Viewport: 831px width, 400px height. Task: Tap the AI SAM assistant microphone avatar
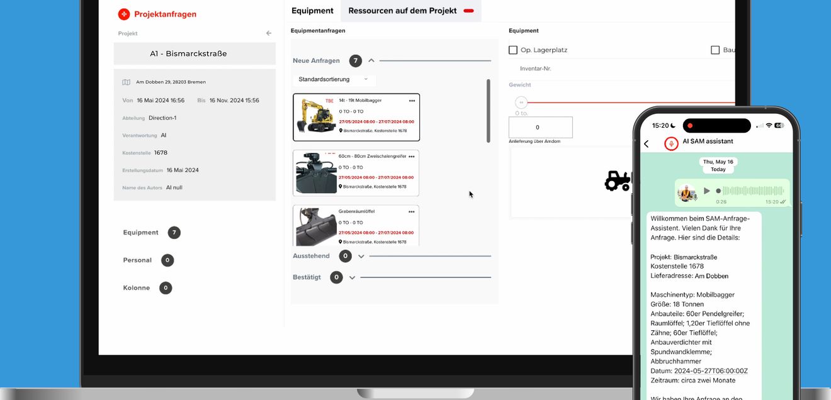[x=672, y=143]
